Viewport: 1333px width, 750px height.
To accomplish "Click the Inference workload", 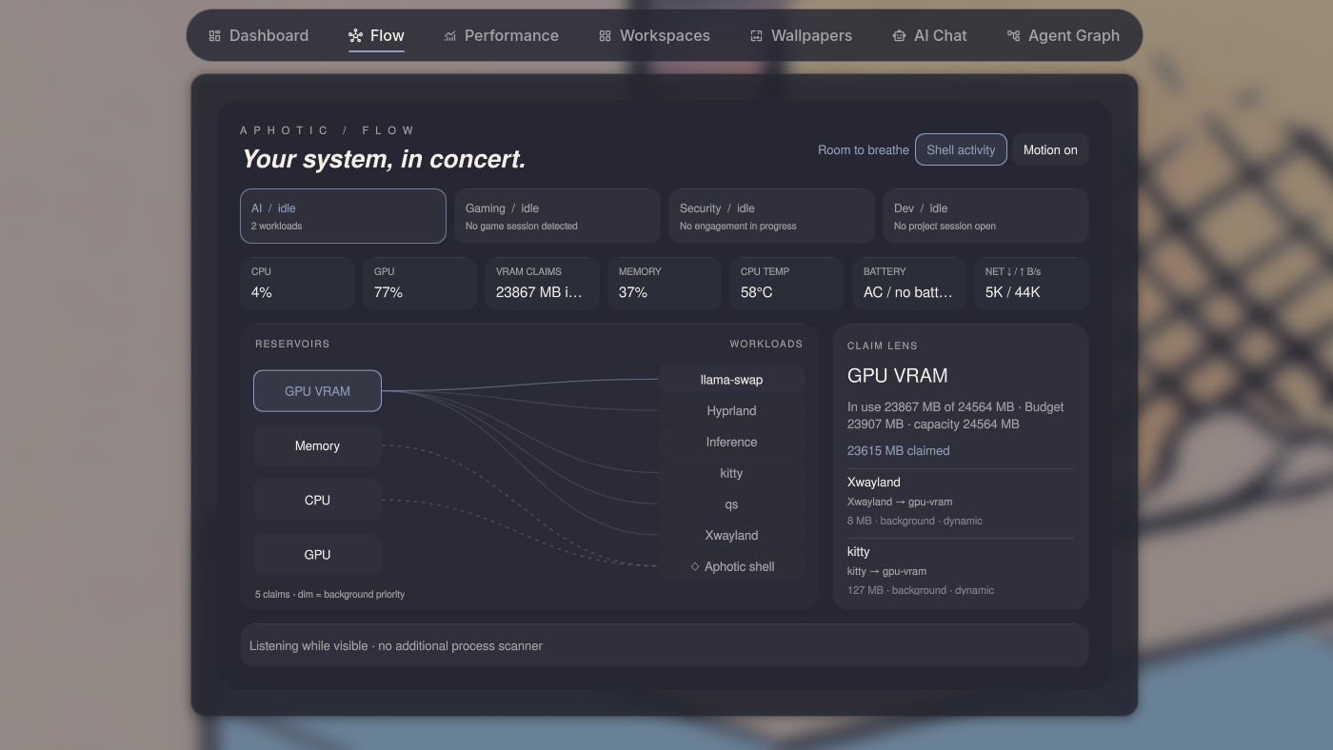I will [x=731, y=442].
